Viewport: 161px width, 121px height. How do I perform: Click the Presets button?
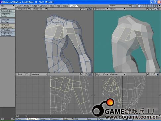[x=7, y=16]
